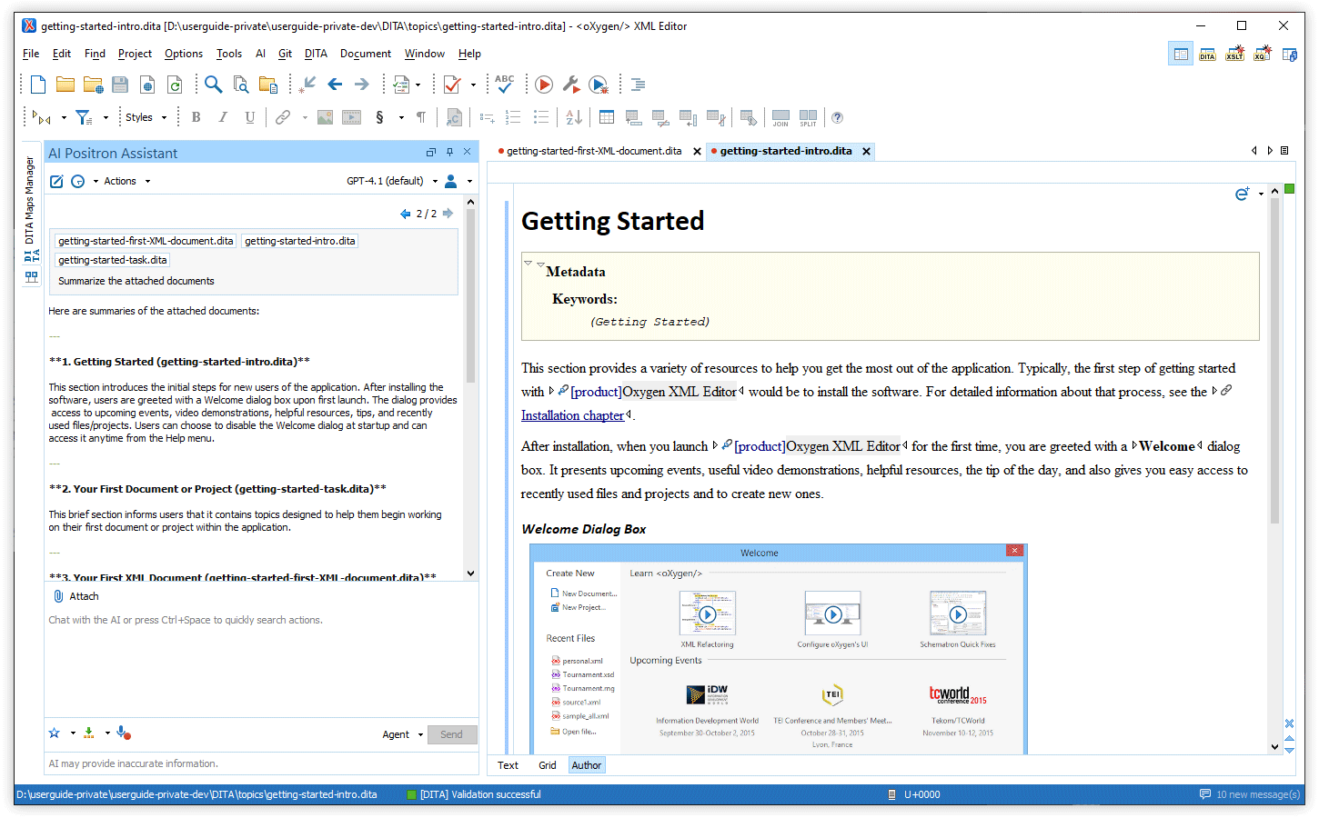The height and width of the screenshot is (818, 1319).
Task: Apply transformation scenario red play icon
Action: tap(544, 85)
